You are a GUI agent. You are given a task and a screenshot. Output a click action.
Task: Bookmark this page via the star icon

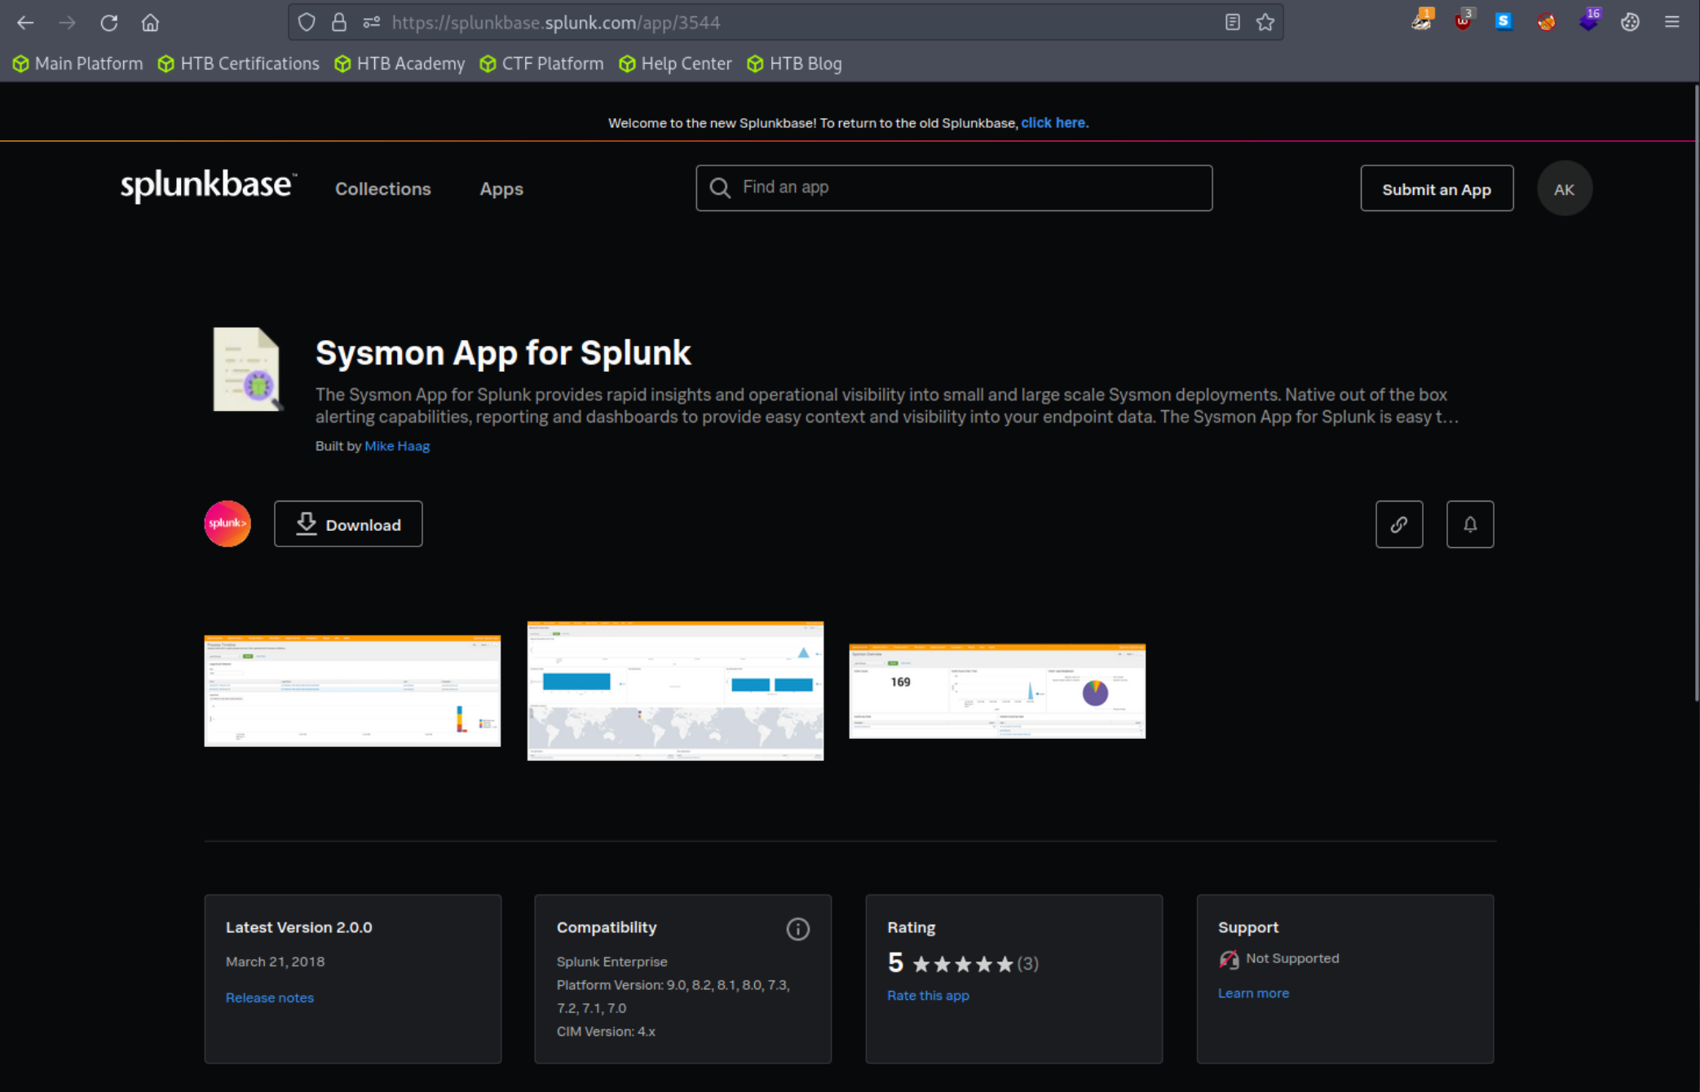(1265, 22)
